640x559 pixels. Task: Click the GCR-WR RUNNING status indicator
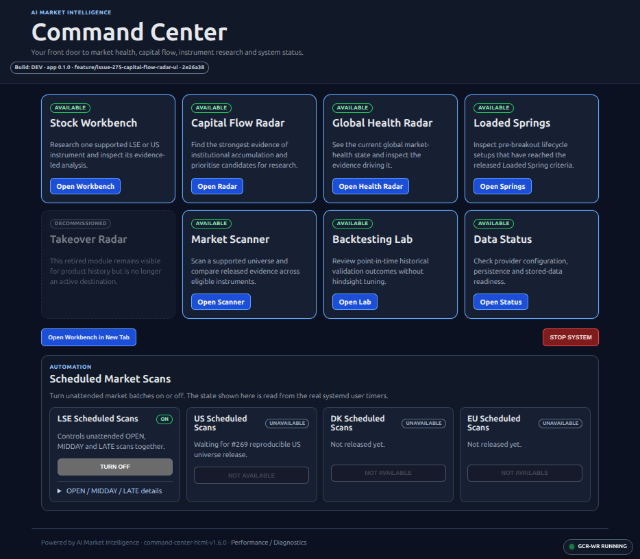click(x=598, y=547)
